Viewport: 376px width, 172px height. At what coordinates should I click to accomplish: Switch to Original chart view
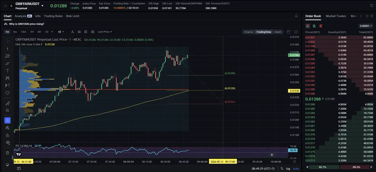point(248,32)
